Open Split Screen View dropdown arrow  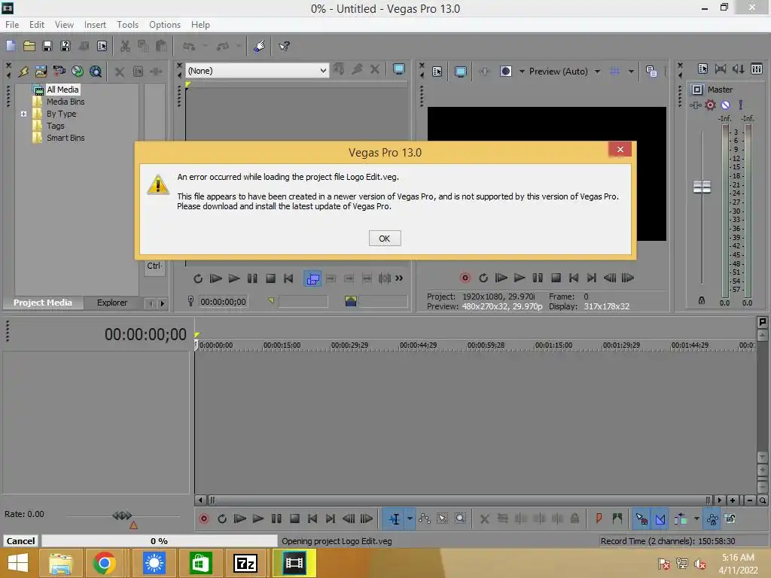click(522, 71)
